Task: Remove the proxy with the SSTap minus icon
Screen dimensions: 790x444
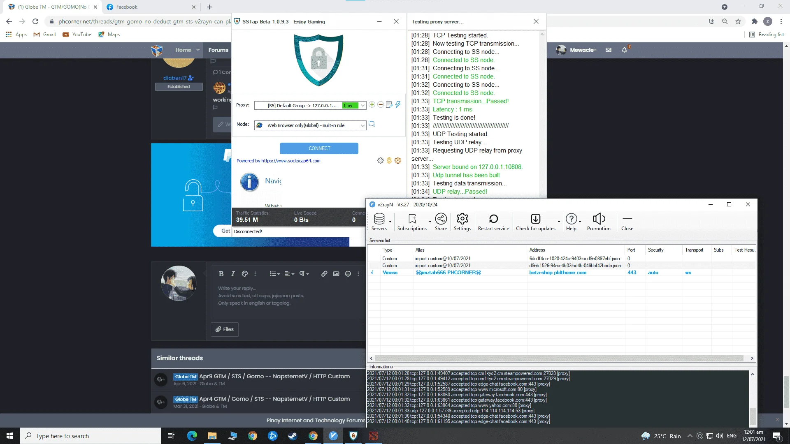Action: tap(381, 105)
